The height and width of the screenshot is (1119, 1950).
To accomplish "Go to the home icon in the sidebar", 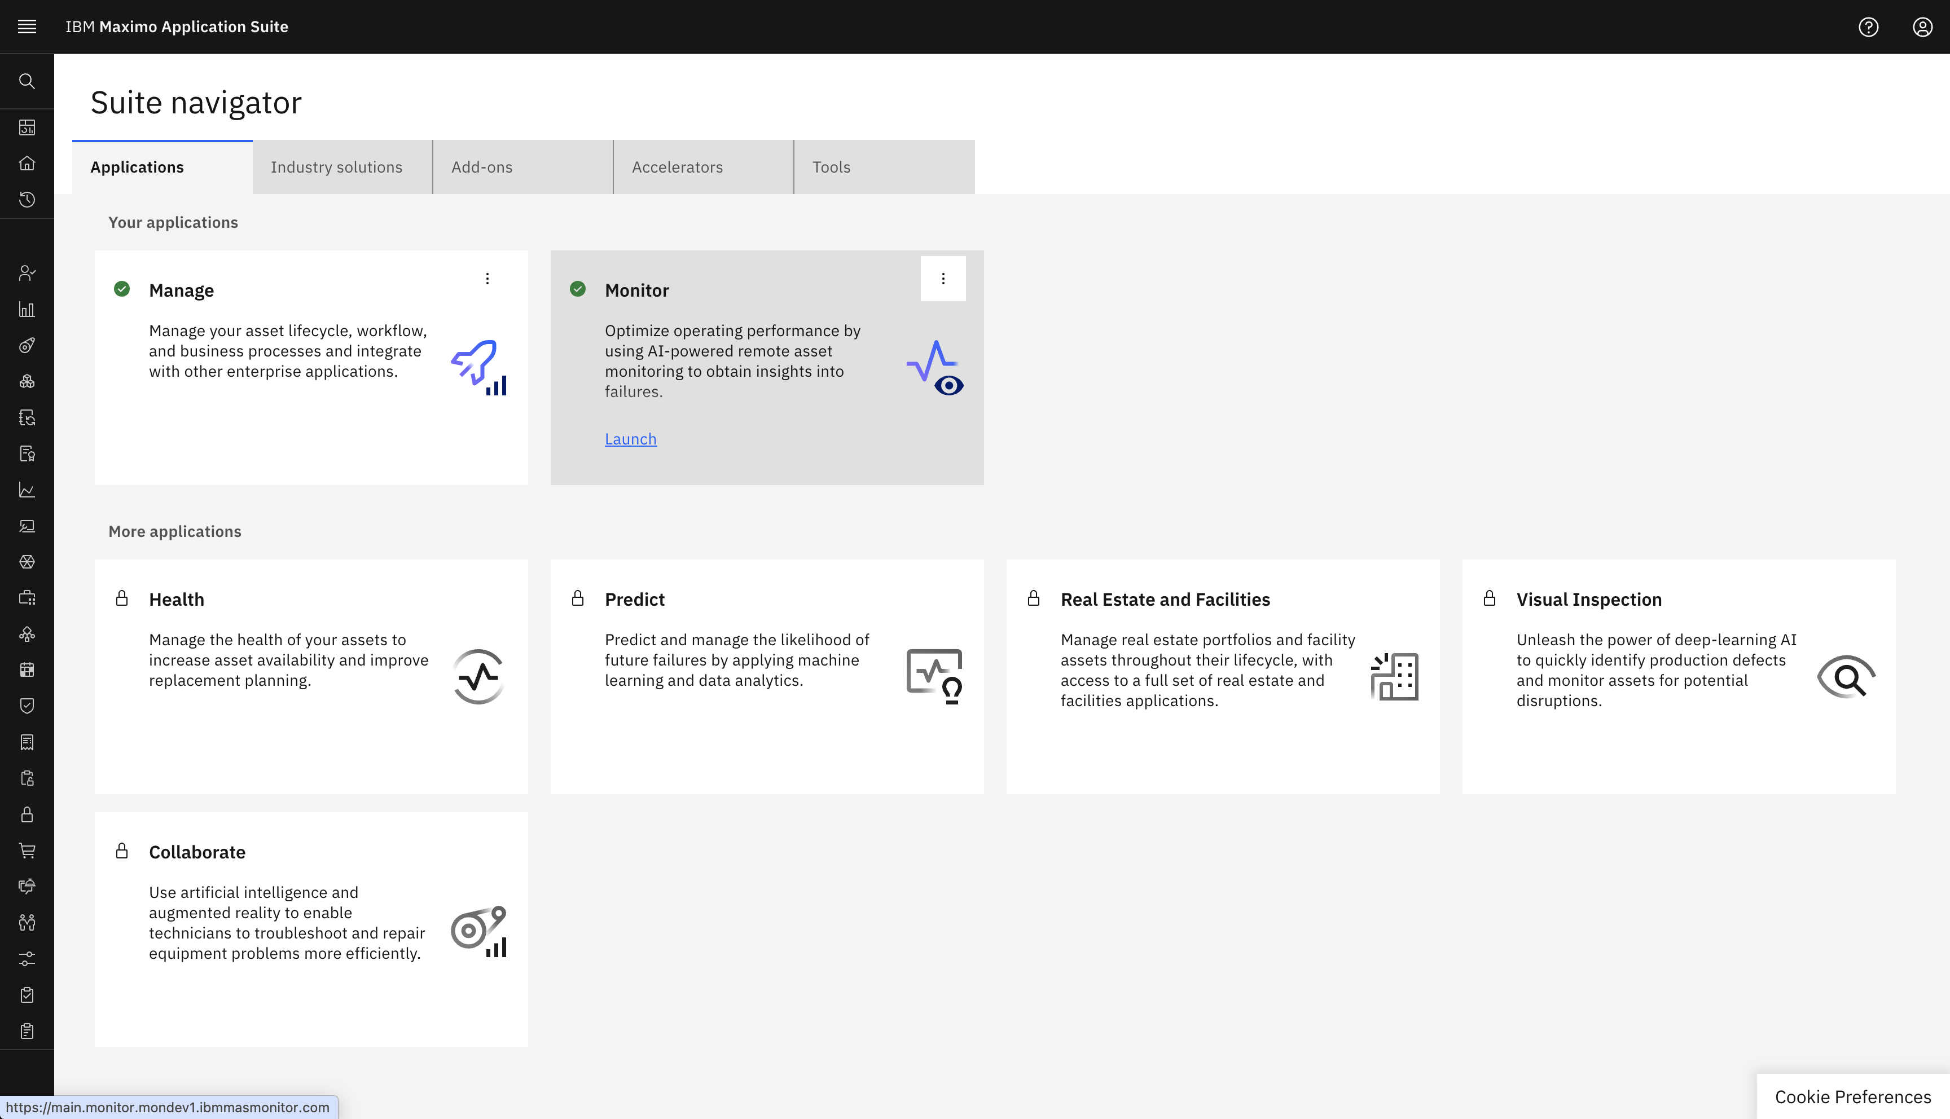I will coord(27,163).
